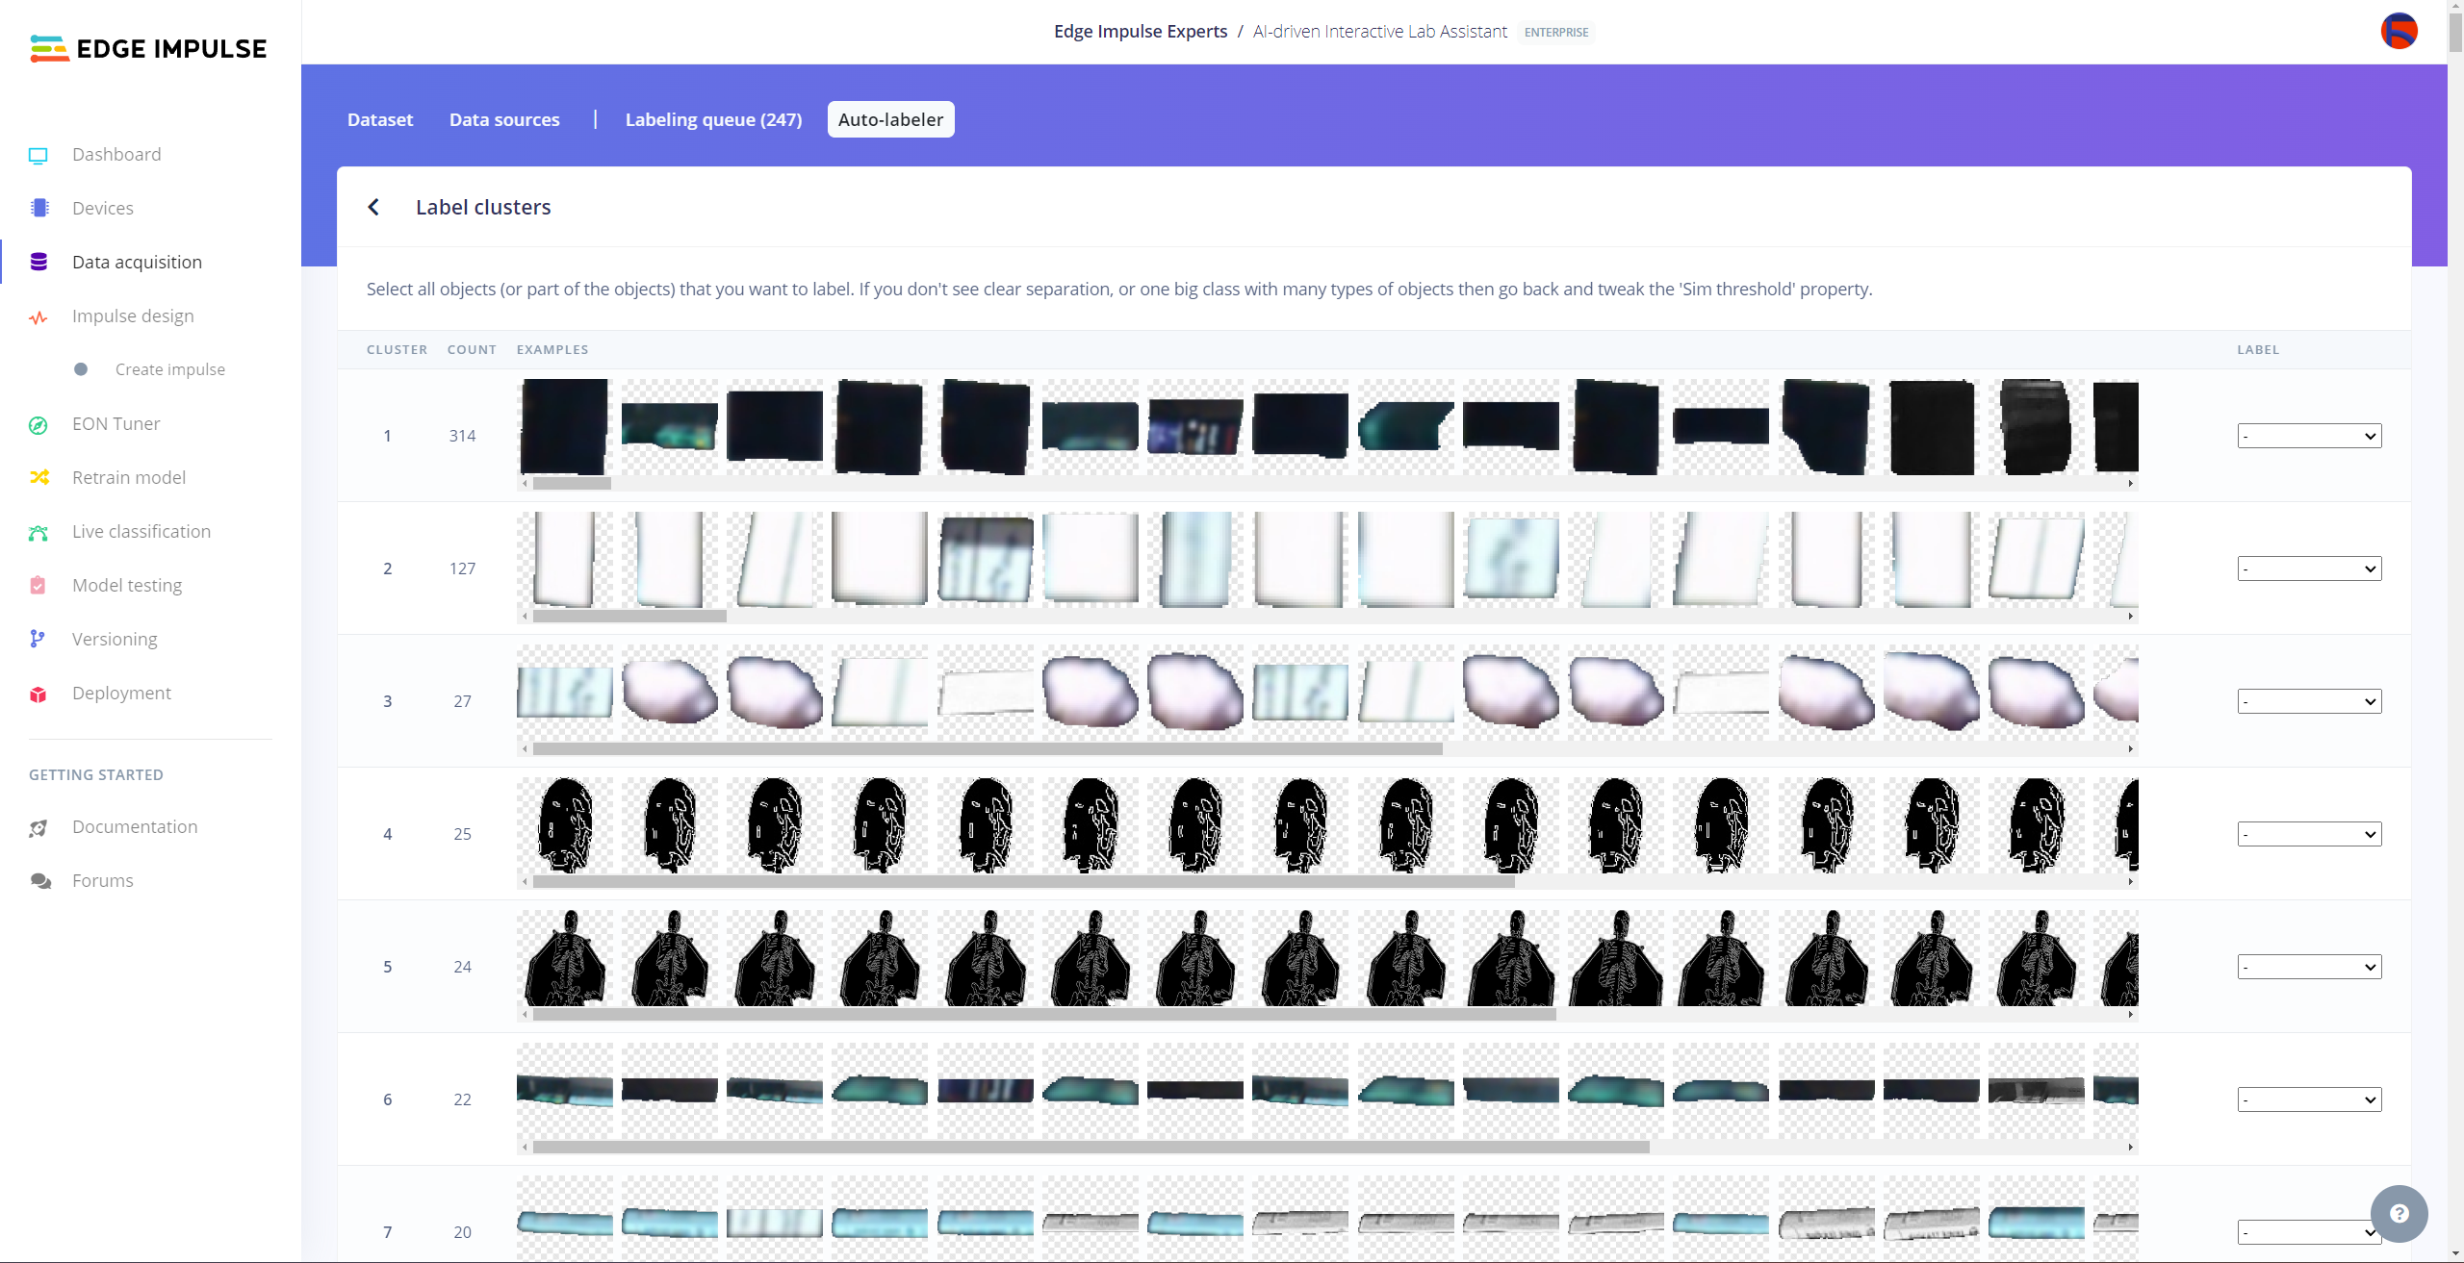The height and width of the screenshot is (1263, 2464).
Task: Open label dropdown for cluster 5
Action: coord(2308,968)
